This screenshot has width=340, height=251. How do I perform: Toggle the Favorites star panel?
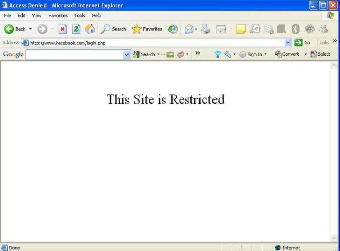[x=147, y=29]
